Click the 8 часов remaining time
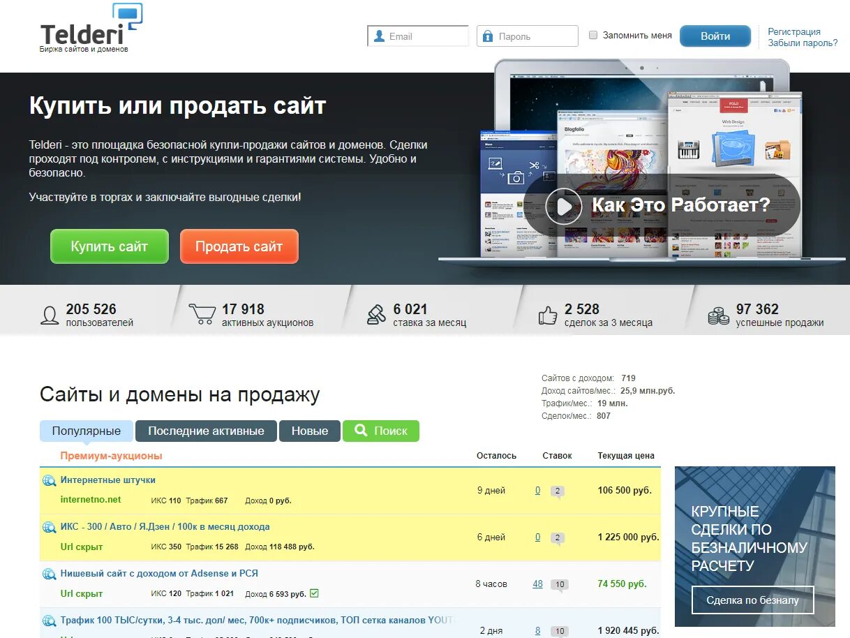Viewport: 850px width, 638px height. [491, 584]
